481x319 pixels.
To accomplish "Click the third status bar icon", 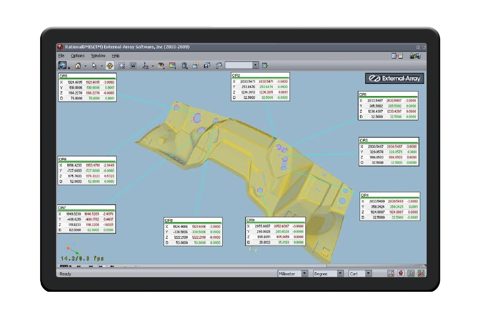I will pyautogui.click(x=411, y=273).
